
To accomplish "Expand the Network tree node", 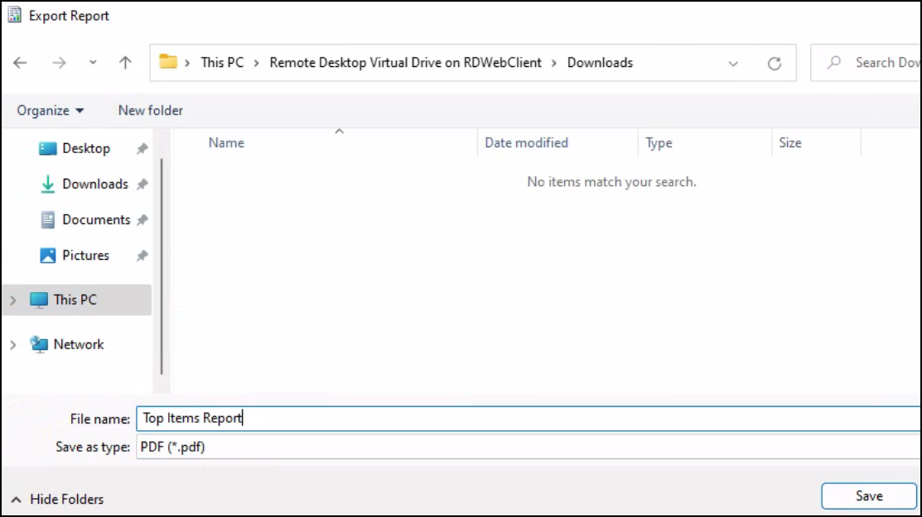I will (x=12, y=345).
